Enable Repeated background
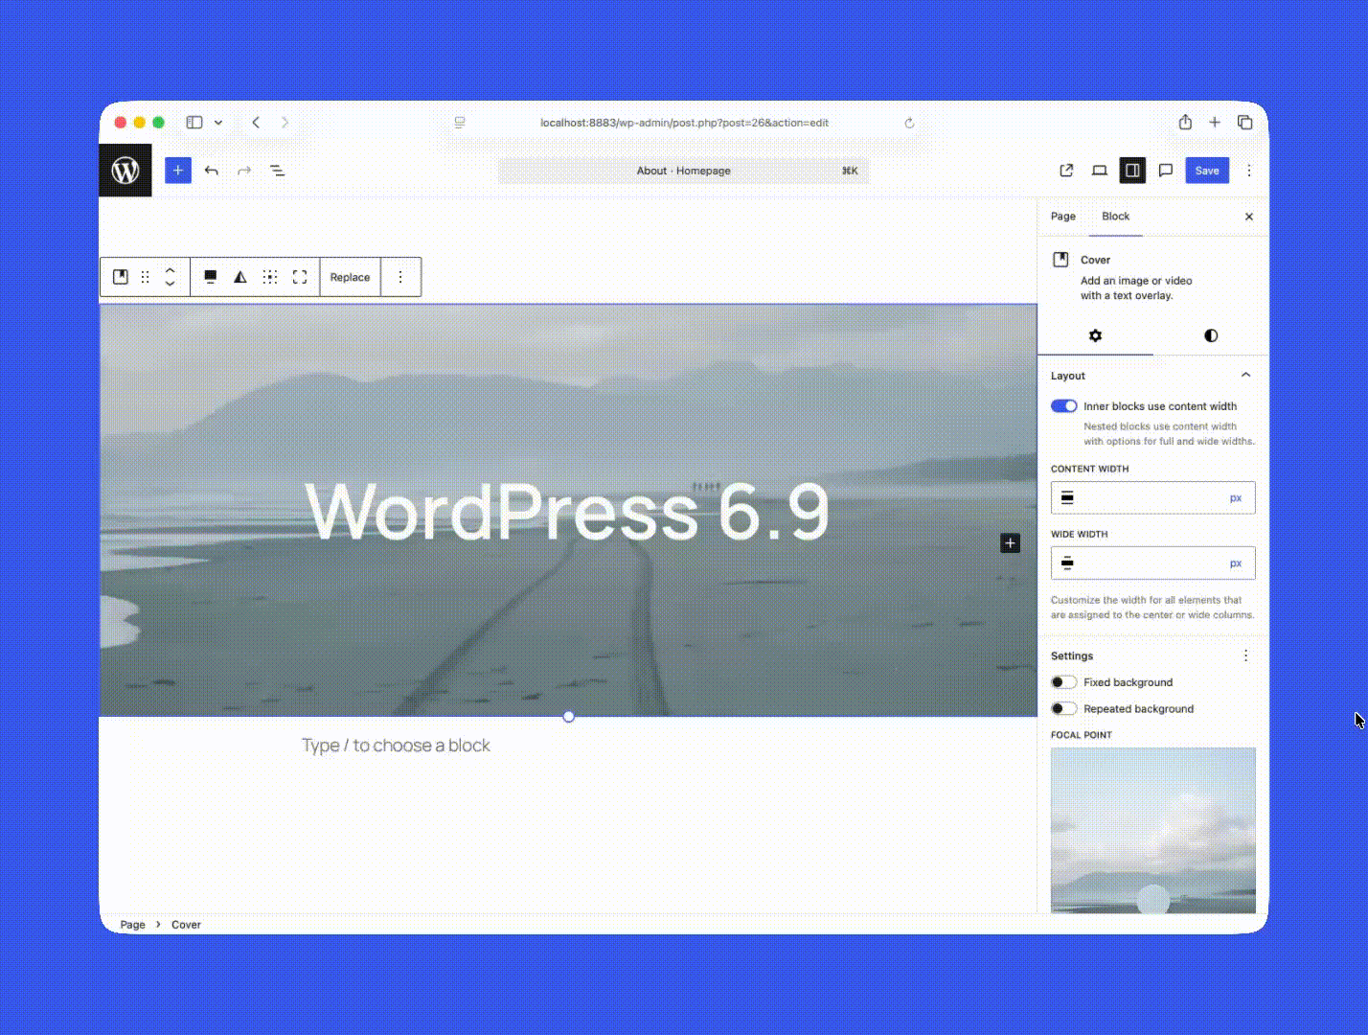 pyautogui.click(x=1063, y=708)
